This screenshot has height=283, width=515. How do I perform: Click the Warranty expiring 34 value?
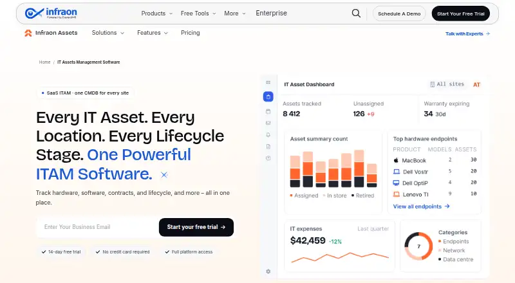pyautogui.click(x=428, y=114)
